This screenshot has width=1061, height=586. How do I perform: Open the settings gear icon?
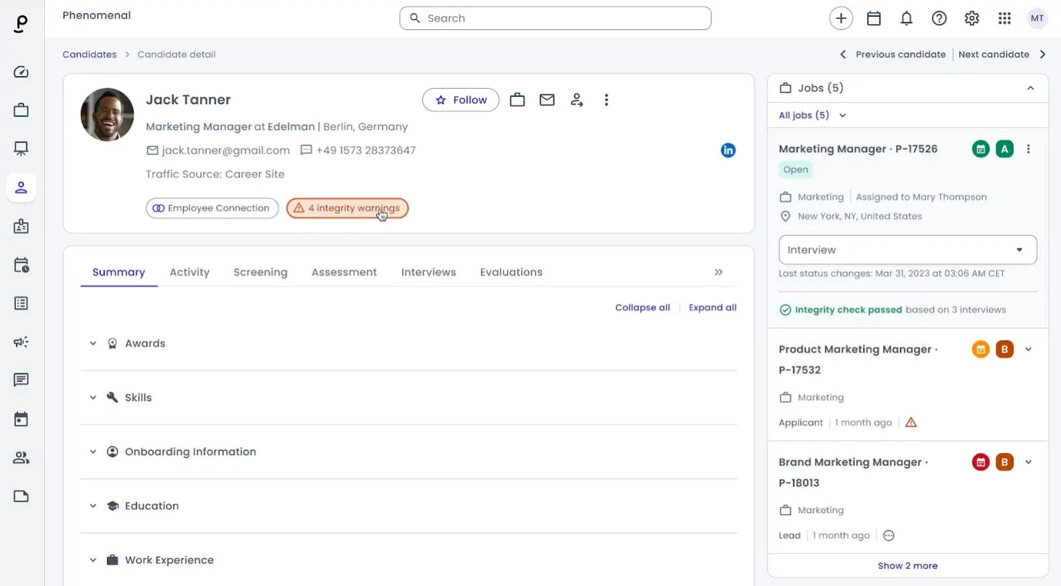pos(971,18)
